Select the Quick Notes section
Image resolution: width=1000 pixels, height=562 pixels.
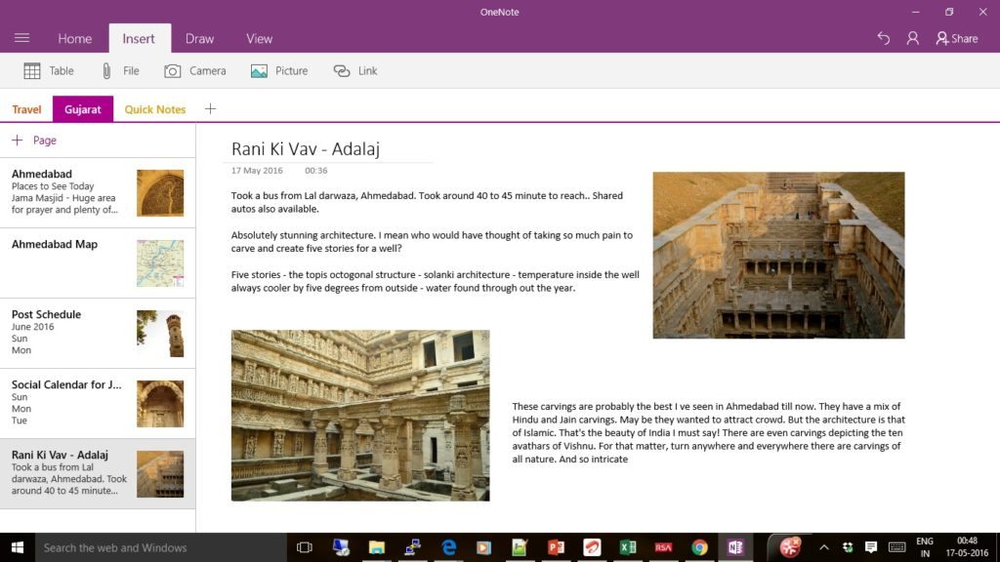[154, 108]
